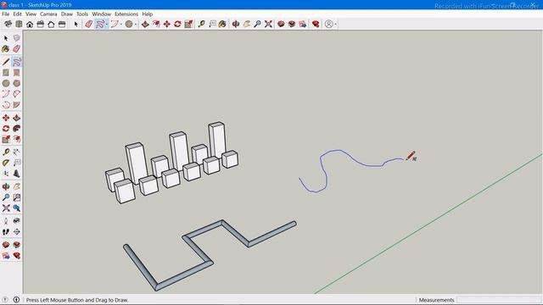
Task: Activate Zoom magnifier in the top toolbar
Action: (257, 24)
